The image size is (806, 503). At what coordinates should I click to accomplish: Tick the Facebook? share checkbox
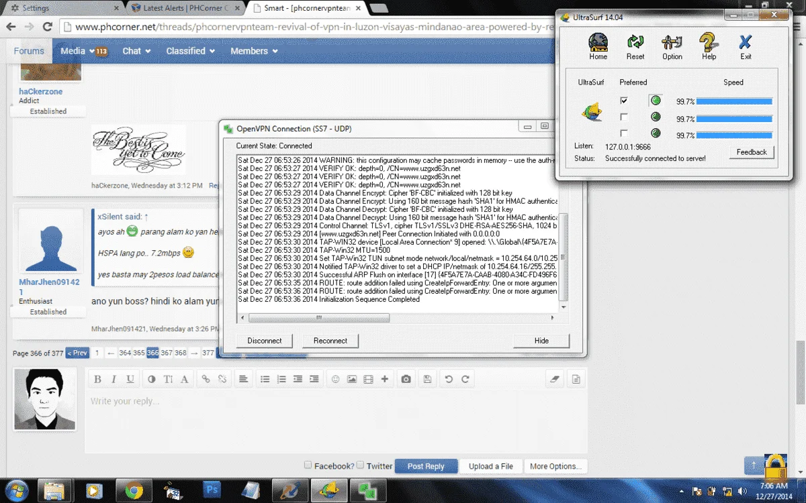(308, 465)
